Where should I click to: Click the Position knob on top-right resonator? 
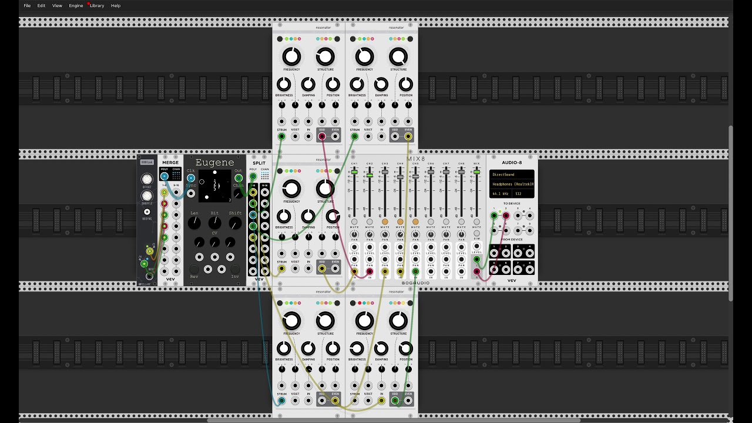(x=406, y=85)
